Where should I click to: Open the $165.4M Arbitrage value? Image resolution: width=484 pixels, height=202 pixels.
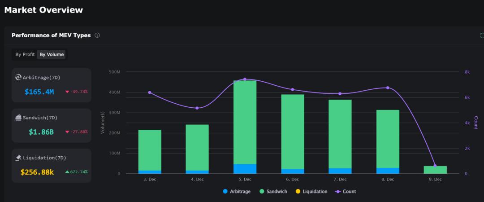(39, 92)
